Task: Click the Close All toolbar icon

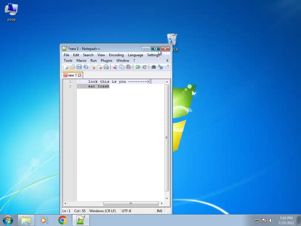Action: click(99, 67)
